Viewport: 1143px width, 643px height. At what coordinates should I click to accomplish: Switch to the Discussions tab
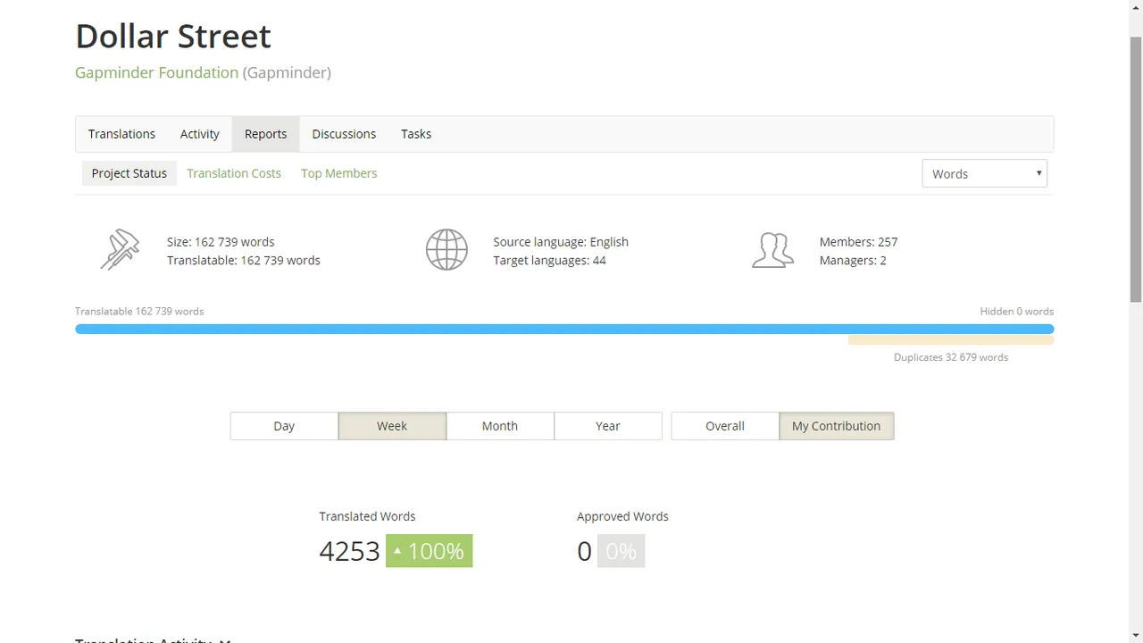click(344, 134)
